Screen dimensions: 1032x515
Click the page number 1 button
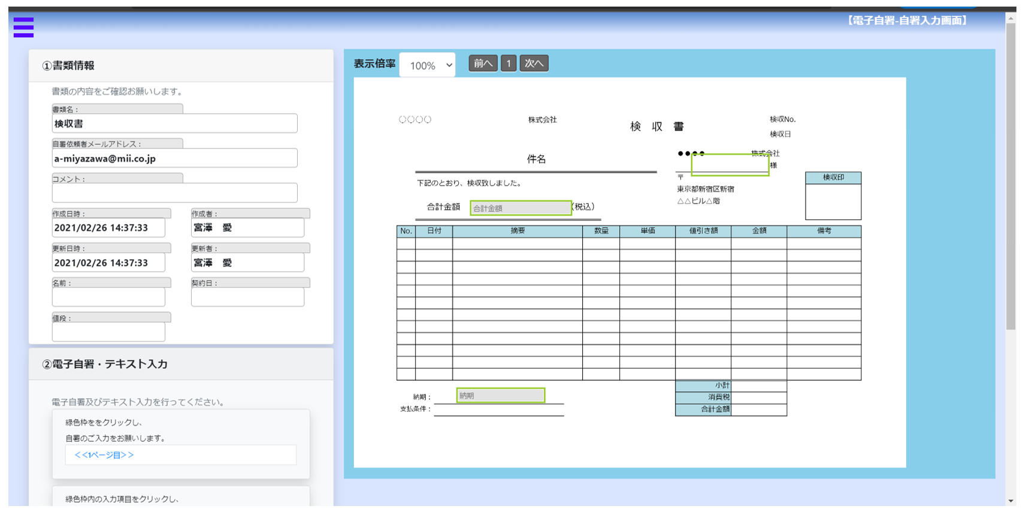[x=509, y=63]
